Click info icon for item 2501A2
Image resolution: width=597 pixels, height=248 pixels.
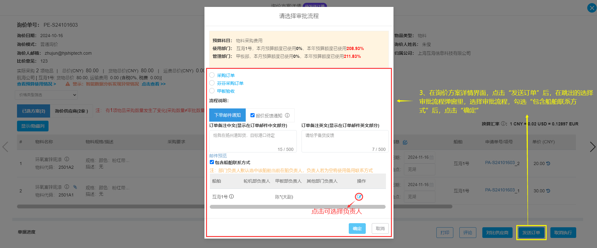(67, 159)
